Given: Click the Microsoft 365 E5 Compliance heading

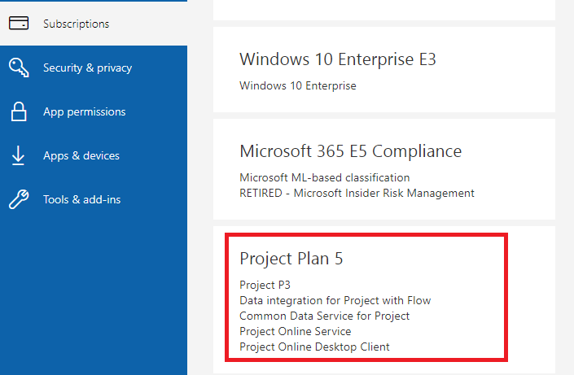Looking at the screenshot, I should tap(350, 151).
